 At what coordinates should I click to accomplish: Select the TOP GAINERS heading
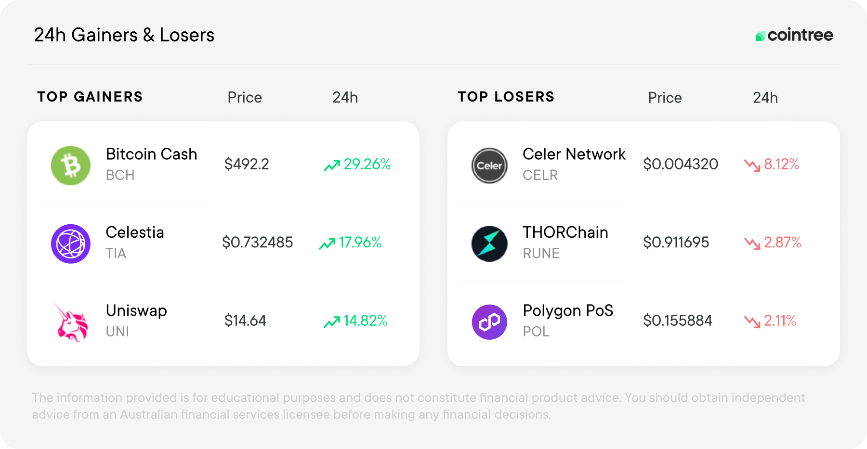pos(90,97)
